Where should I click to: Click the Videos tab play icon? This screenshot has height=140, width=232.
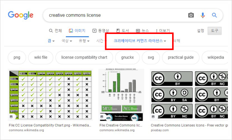(94, 31)
